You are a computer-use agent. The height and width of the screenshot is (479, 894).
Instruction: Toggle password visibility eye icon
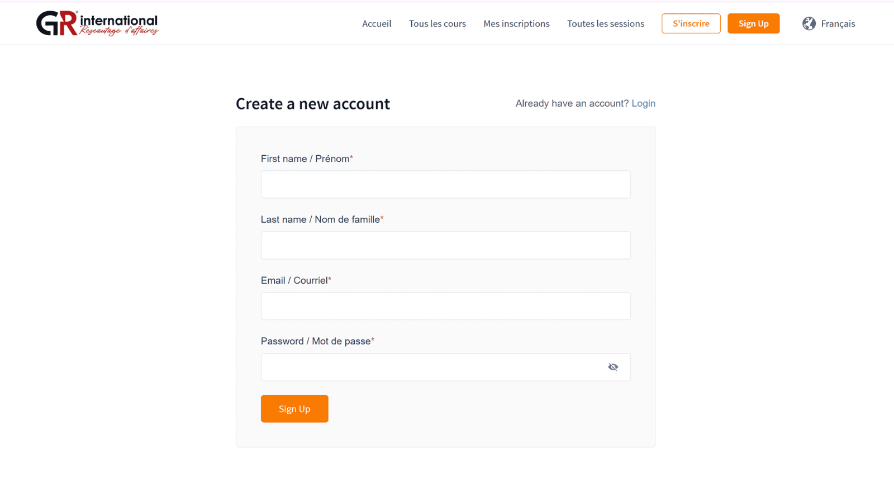(613, 367)
